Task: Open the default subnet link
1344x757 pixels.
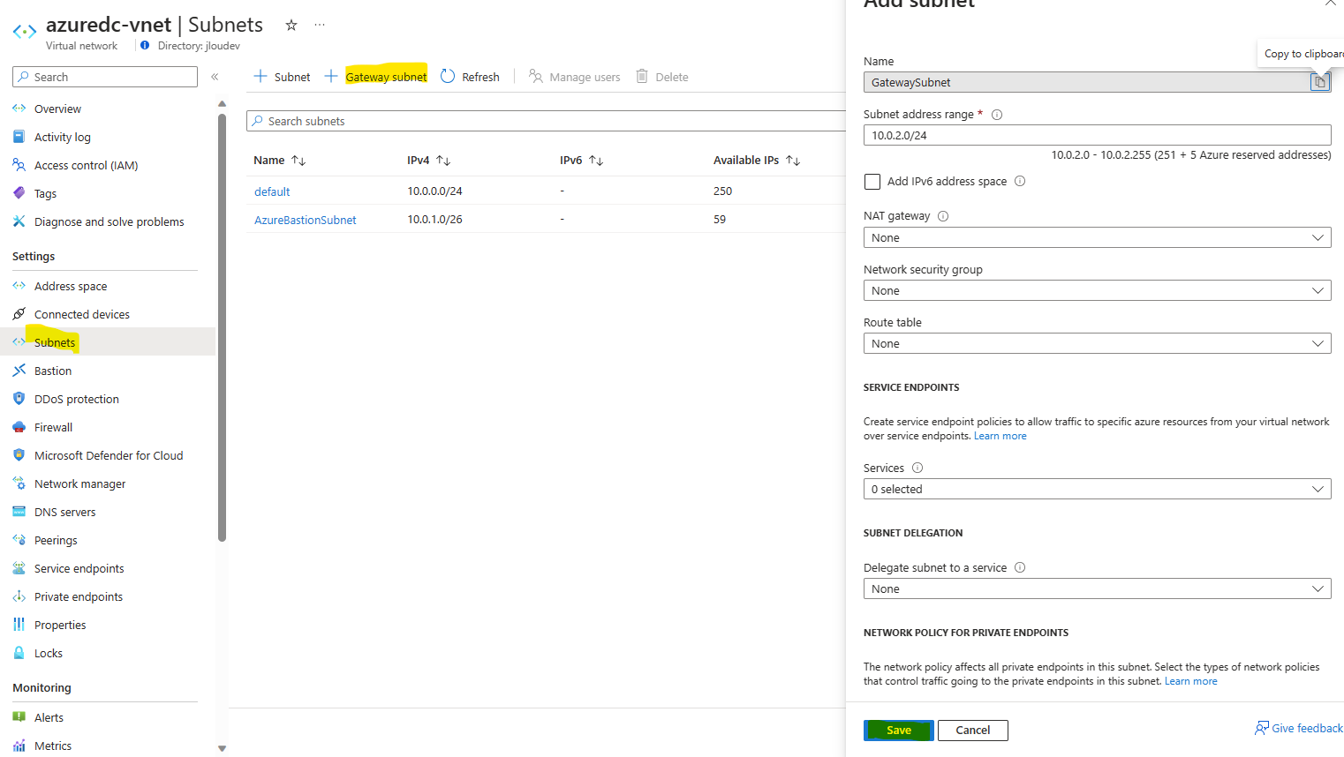Action: [272, 191]
